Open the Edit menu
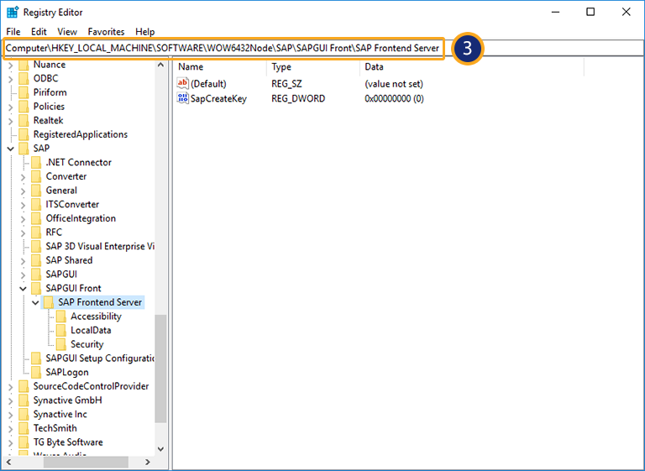Viewport: 645px width, 471px height. coord(39,31)
